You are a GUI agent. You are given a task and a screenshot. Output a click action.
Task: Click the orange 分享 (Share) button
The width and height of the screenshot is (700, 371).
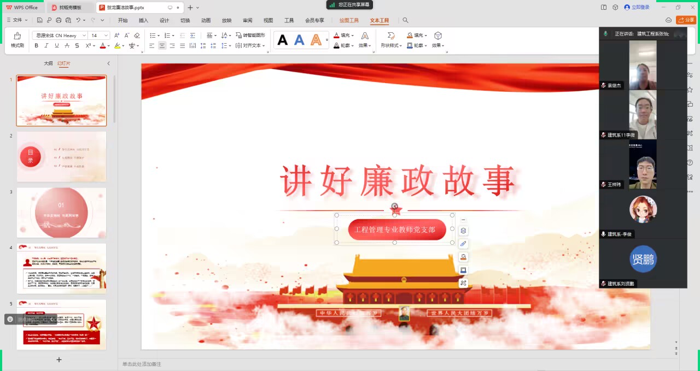[686, 20]
